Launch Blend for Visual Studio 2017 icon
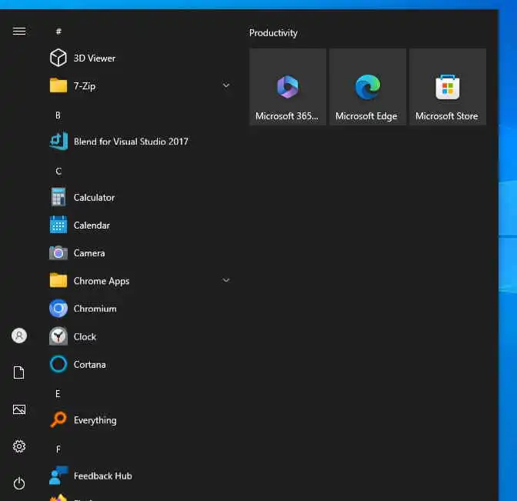The width and height of the screenshot is (517, 501). pyautogui.click(x=58, y=141)
